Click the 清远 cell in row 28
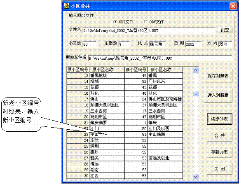This screenshot has width=239, height=184. tap(107, 164)
